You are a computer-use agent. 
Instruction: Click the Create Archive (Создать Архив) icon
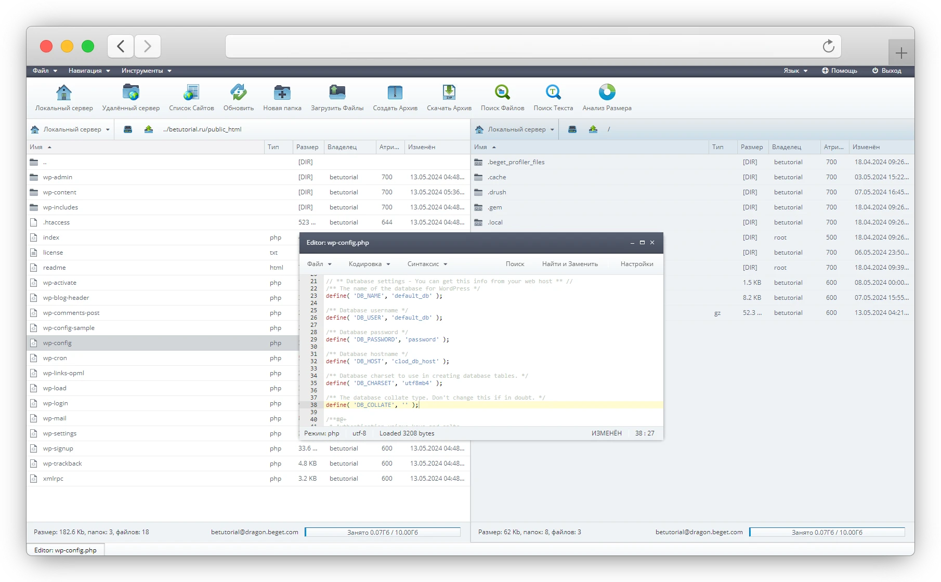click(395, 93)
